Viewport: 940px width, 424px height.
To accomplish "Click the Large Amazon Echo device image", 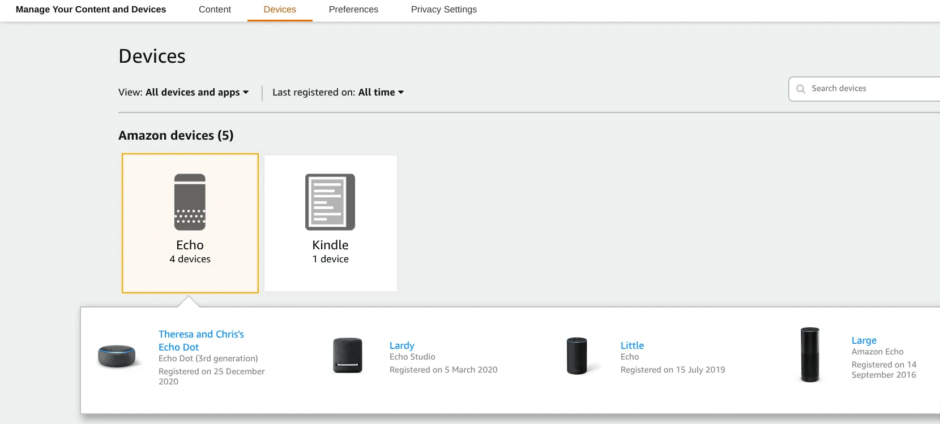I will [810, 355].
